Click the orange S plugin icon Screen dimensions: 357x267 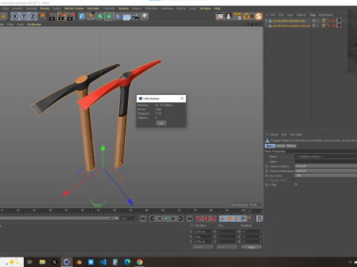[x=259, y=16]
